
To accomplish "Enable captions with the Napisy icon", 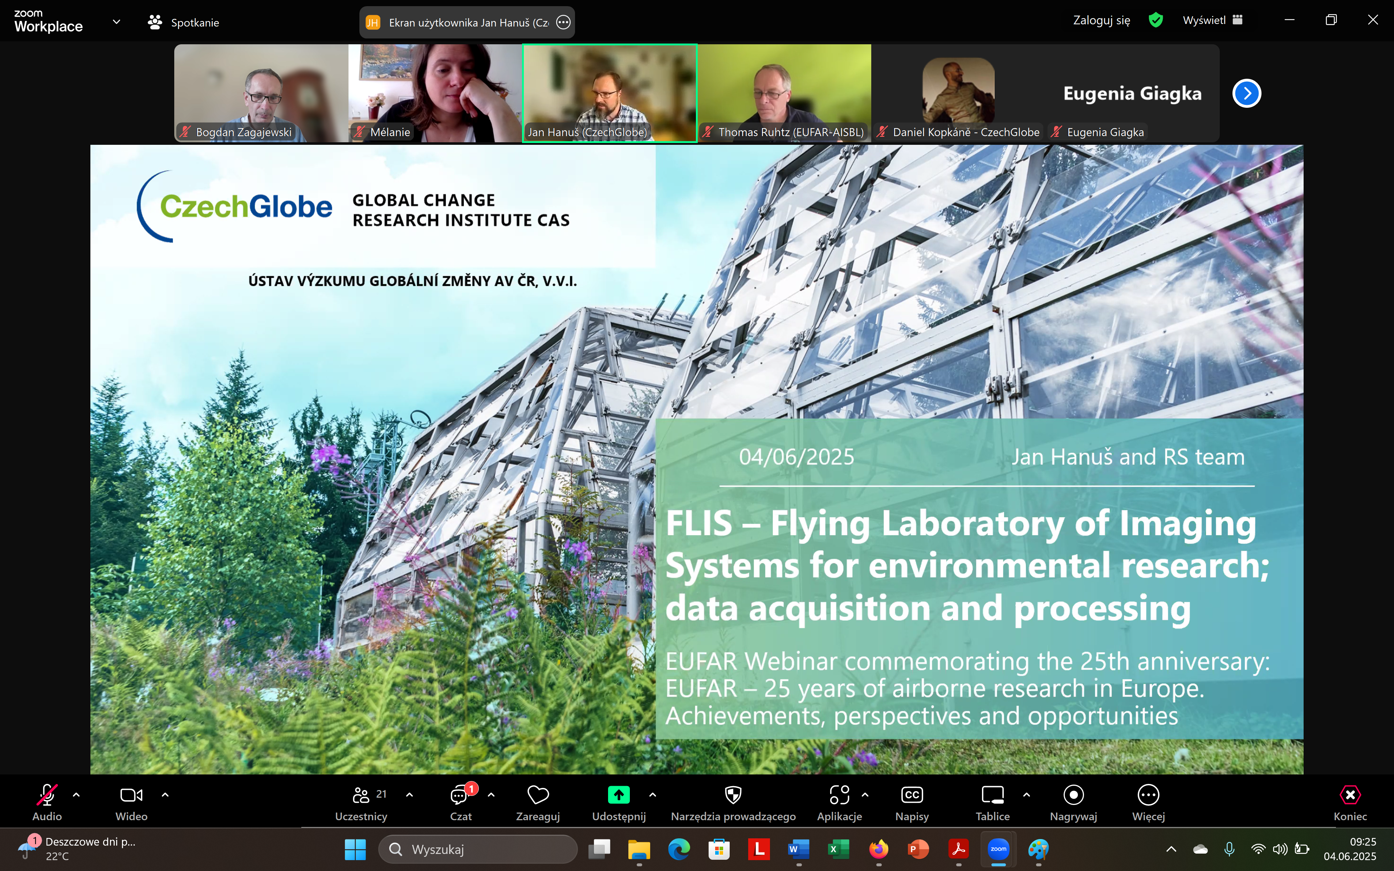I will pyautogui.click(x=911, y=796).
